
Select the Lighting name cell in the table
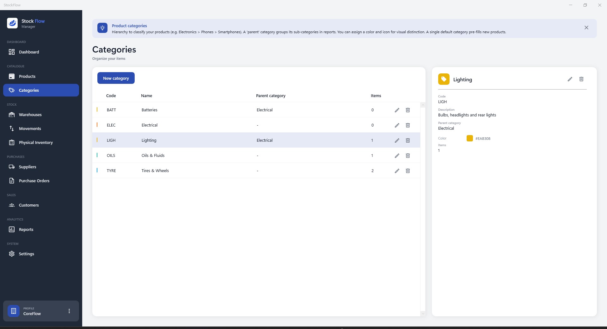tap(149, 140)
